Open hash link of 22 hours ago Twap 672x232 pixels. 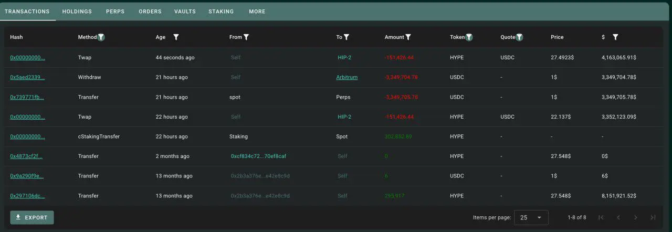point(27,117)
